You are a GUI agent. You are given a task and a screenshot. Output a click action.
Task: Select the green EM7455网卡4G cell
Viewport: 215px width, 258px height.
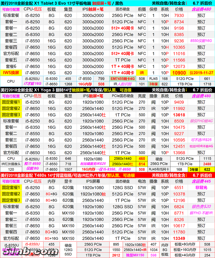click(x=122, y=79)
